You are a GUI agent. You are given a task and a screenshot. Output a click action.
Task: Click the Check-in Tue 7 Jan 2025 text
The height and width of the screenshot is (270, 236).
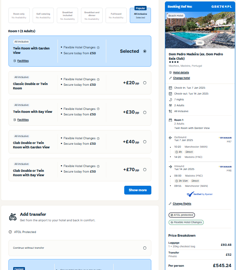point(190,88)
